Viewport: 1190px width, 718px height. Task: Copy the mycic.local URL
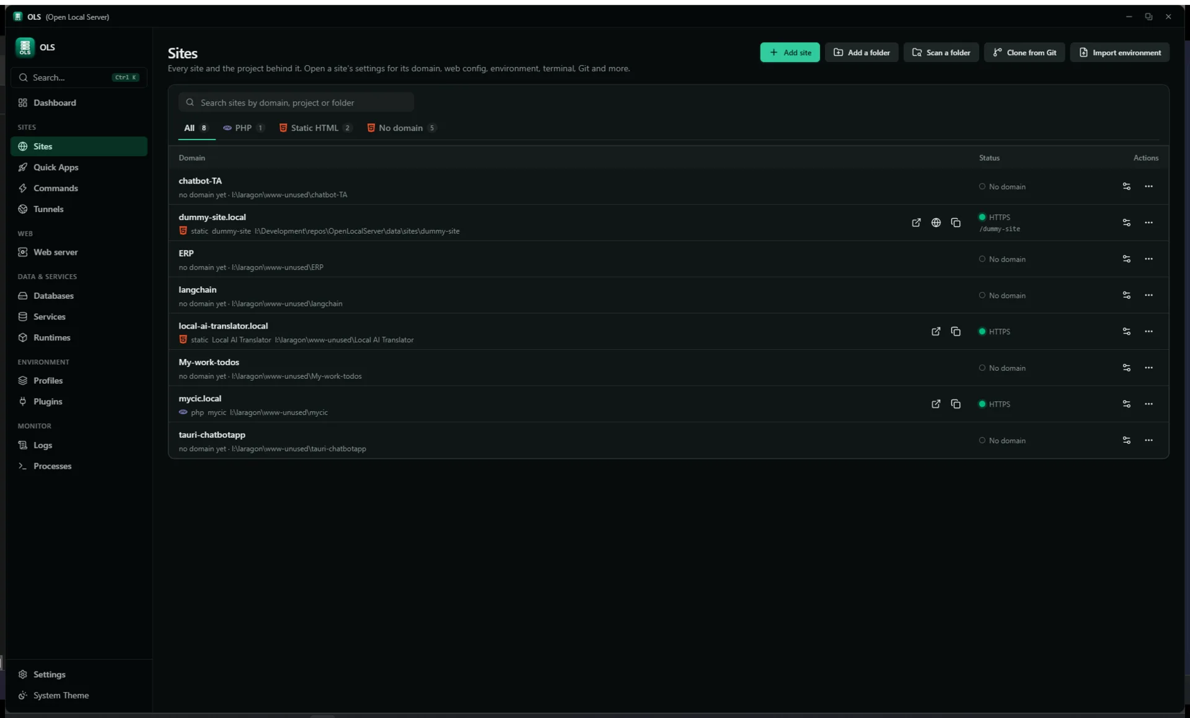click(x=956, y=404)
